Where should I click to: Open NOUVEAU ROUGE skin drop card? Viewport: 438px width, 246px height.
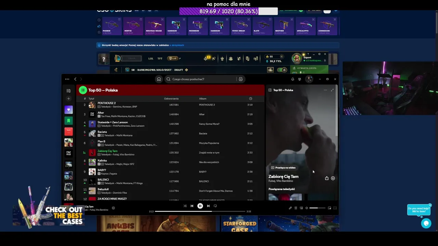pos(154,26)
